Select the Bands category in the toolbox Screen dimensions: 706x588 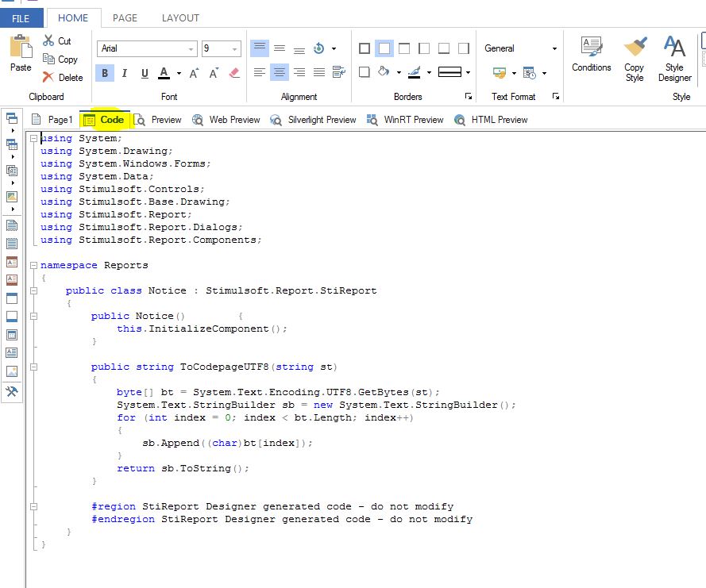(x=12, y=118)
